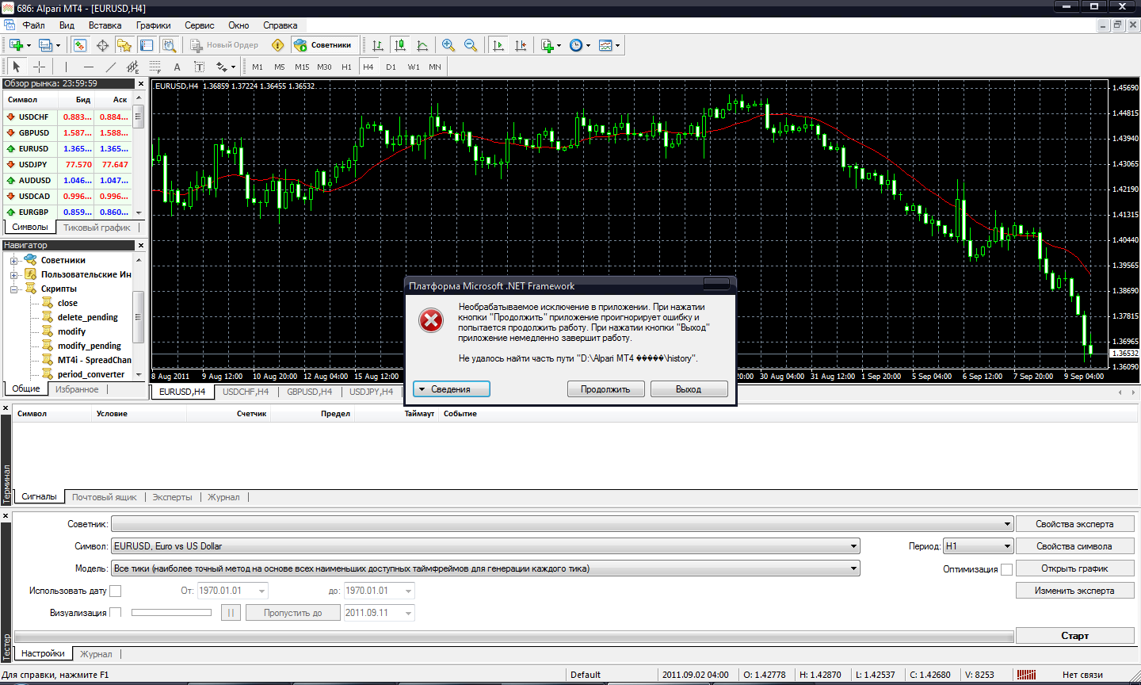
Task: Toggle the Strategy Tester icon
Action: [168, 45]
